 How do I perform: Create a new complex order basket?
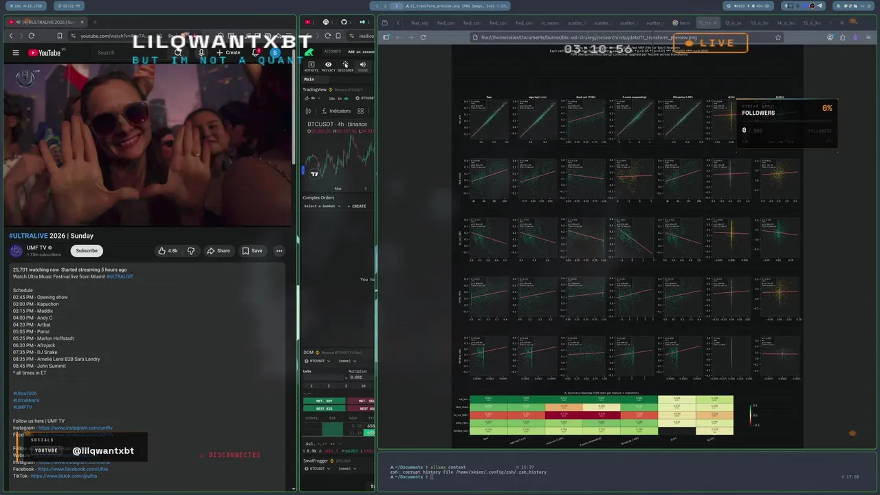click(x=357, y=206)
